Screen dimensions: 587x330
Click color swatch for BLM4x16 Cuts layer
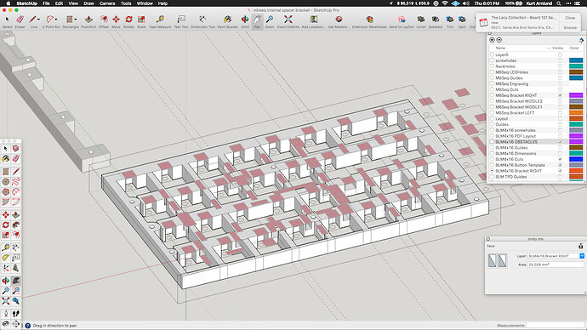576,159
